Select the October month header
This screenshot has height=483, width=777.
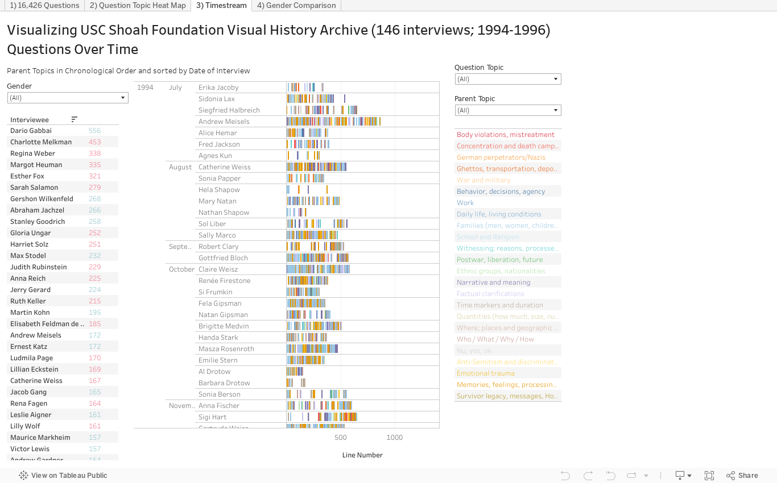[x=181, y=269]
